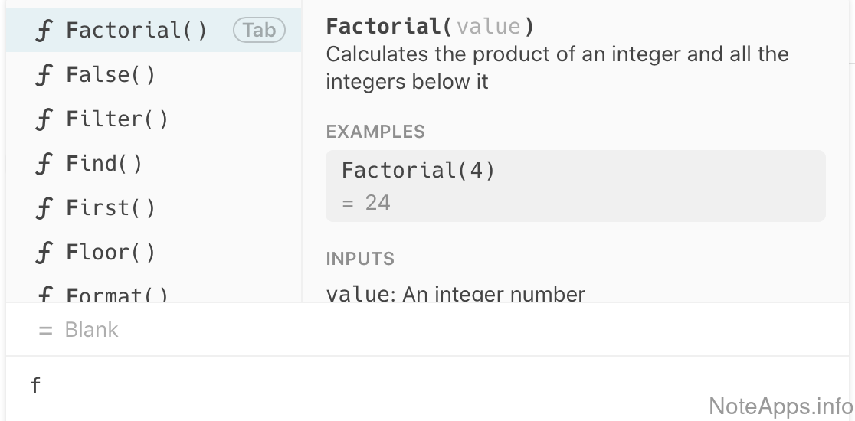Image resolution: width=855 pixels, height=421 pixels.
Task: Pick the partially visible Format() entry
Action: point(117,295)
